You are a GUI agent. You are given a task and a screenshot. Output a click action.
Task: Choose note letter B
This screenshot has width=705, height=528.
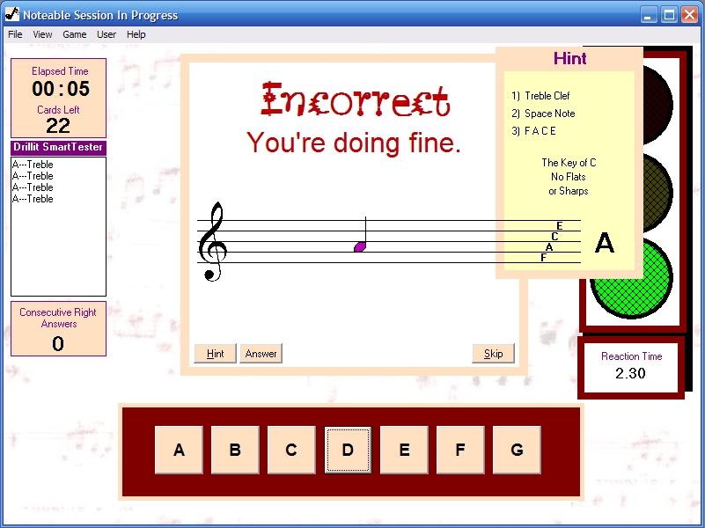click(235, 450)
